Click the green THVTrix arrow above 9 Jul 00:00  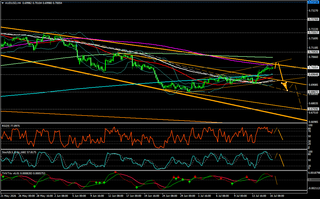coord(232,184)
